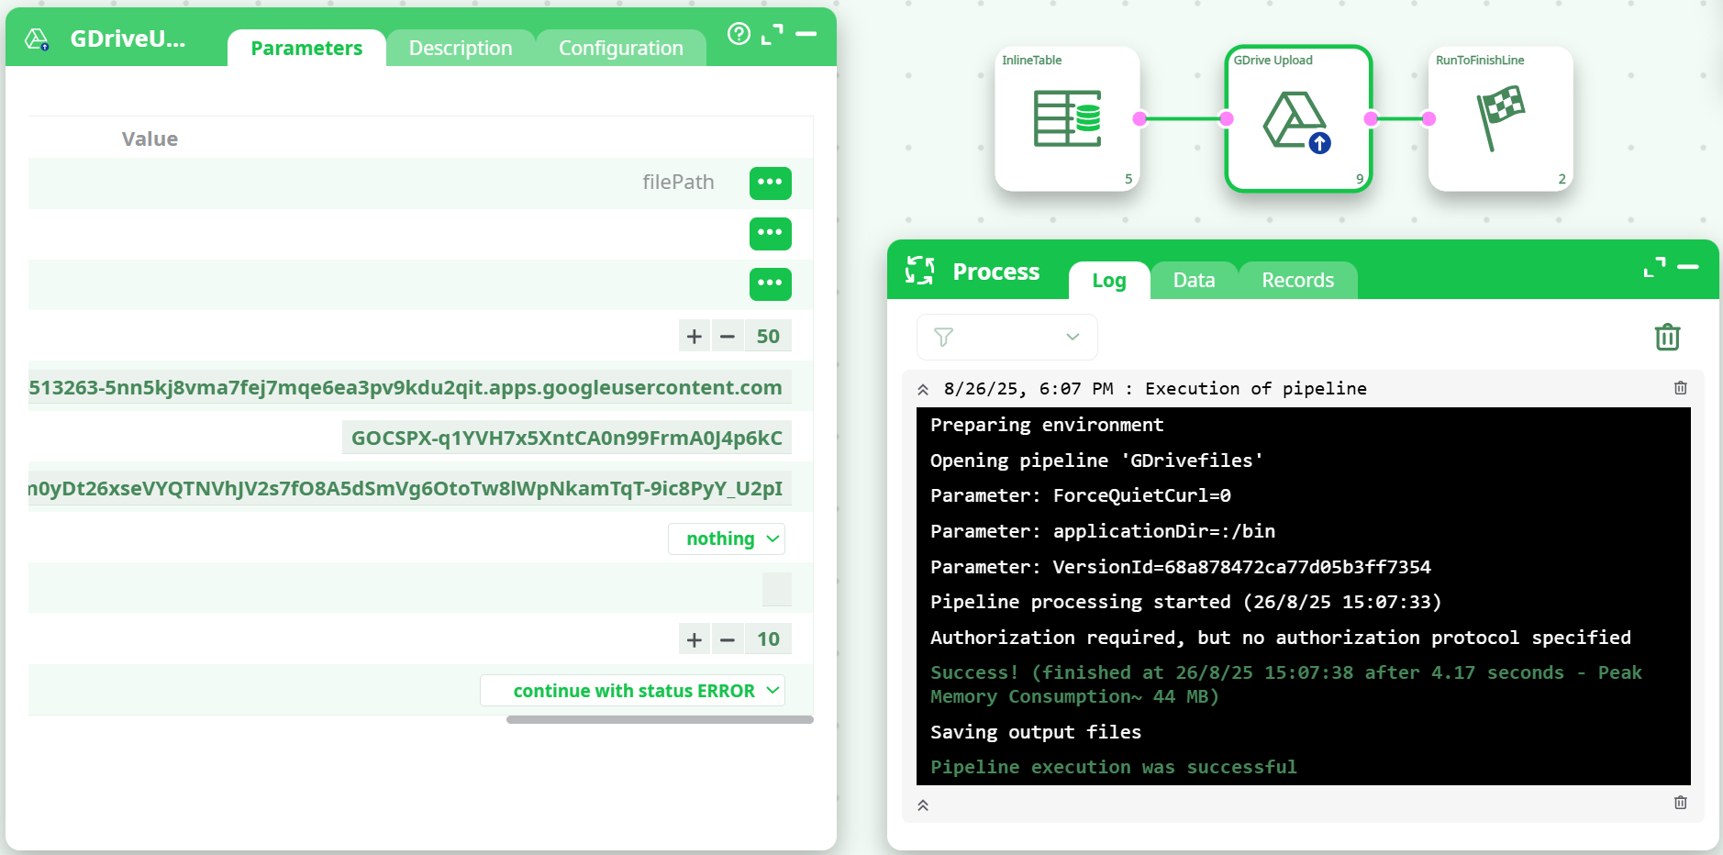The width and height of the screenshot is (1723, 855).
Task: Click the RunToFinishLine flag node
Action: point(1499,118)
